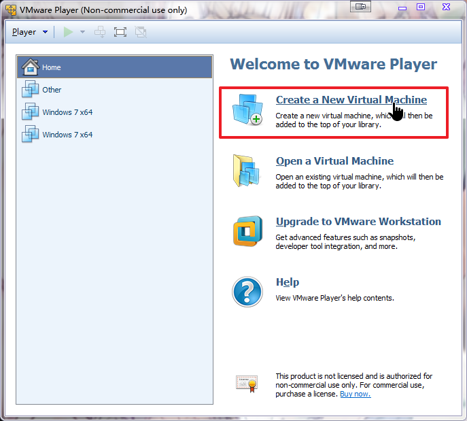
Task: Click the Upgrade to VMware Workstation link
Action: 358,222
